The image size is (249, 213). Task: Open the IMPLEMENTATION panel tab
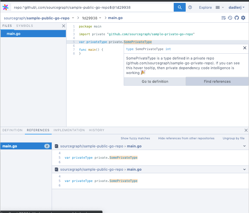tap(69, 130)
